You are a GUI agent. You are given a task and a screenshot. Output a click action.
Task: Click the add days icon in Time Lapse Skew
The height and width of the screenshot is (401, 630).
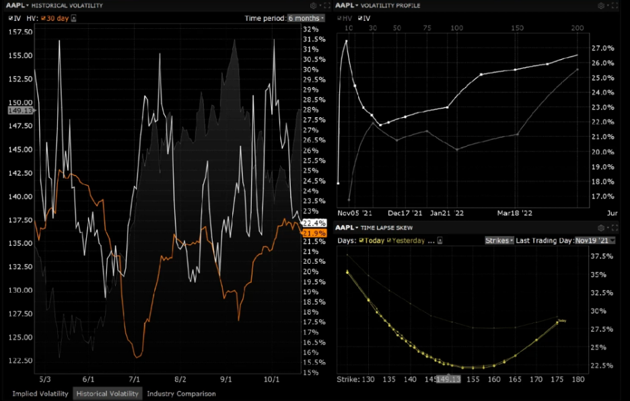[440, 240]
